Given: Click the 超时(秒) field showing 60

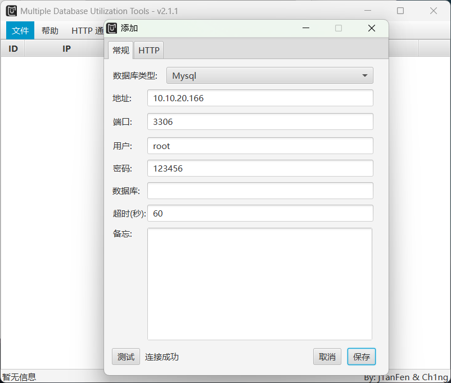Looking at the screenshot, I should point(260,213).
